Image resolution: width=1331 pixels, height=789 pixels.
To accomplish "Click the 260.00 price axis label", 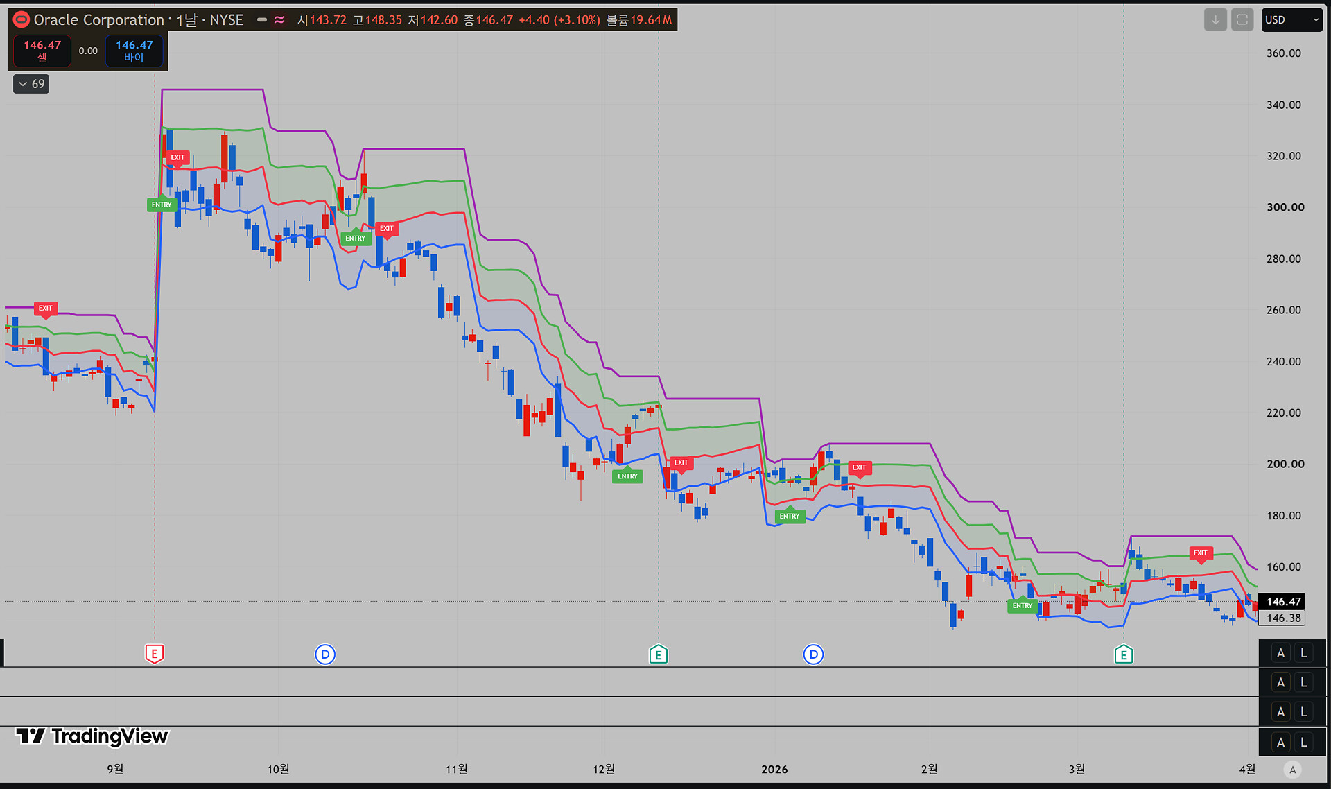I will point(1284,310).
